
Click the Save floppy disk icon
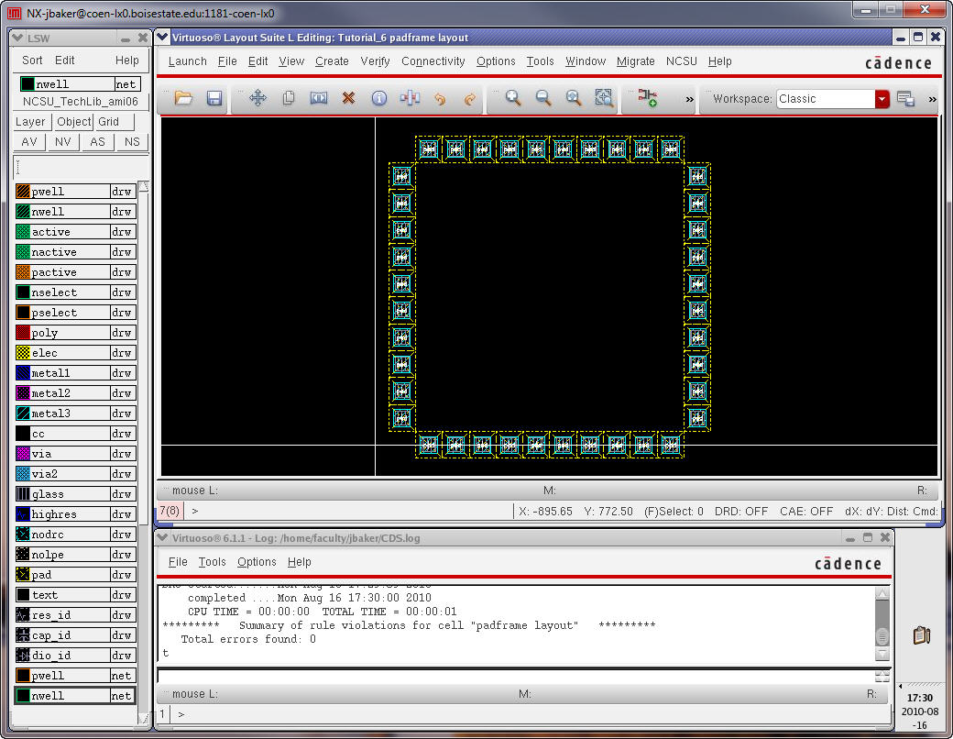click(x=214, y=98)
